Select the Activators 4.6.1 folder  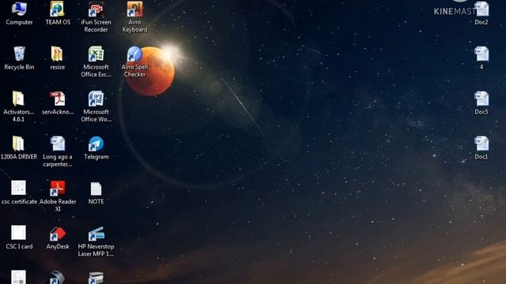point(18,106)
